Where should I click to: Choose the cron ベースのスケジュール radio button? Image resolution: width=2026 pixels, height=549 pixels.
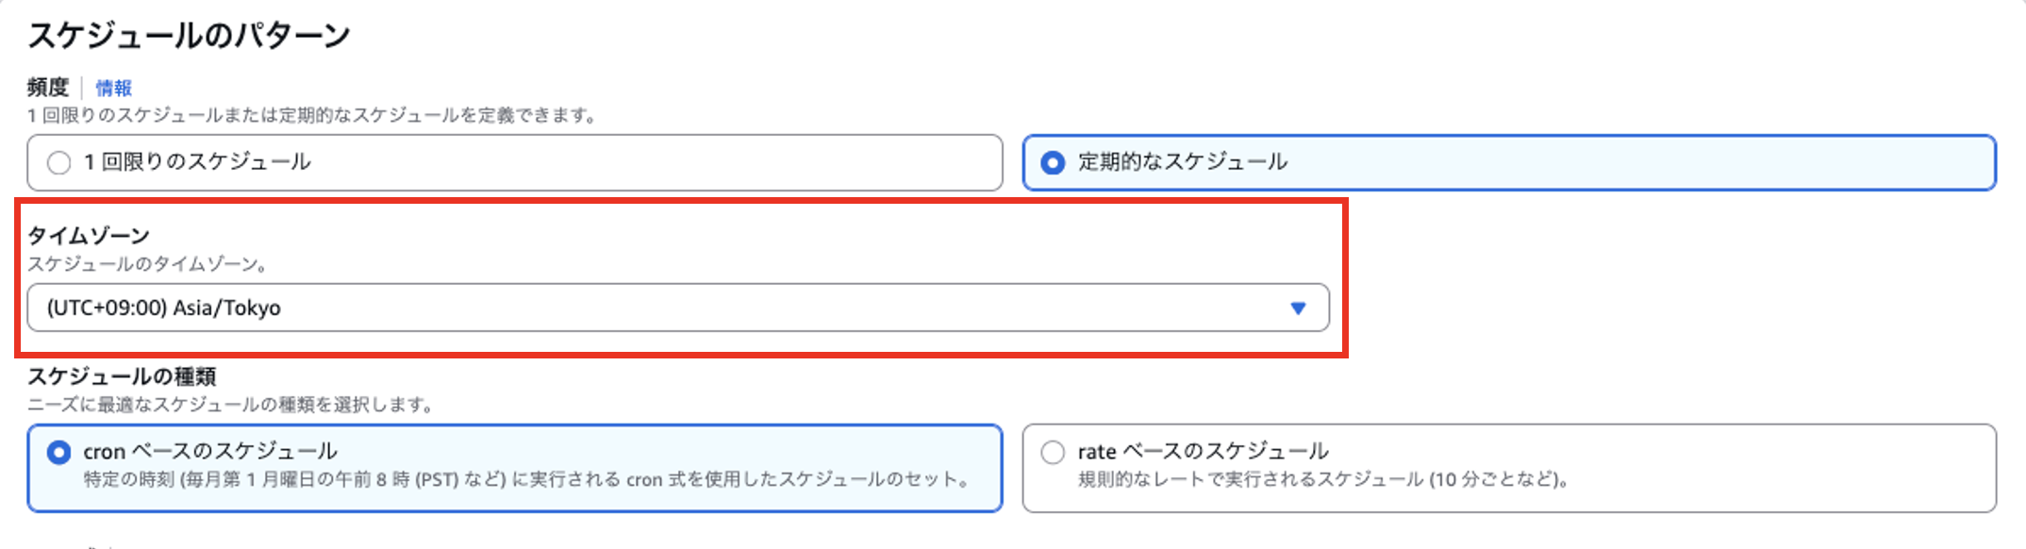pos(59,453)
